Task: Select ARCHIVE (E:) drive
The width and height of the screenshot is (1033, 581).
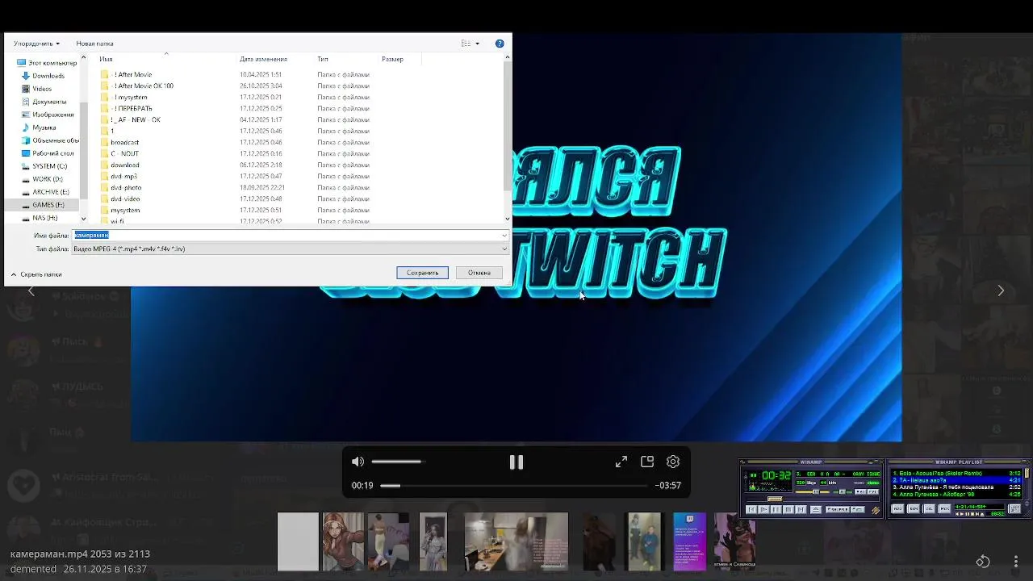Action: pyautogui.click(x=45, y=192)
